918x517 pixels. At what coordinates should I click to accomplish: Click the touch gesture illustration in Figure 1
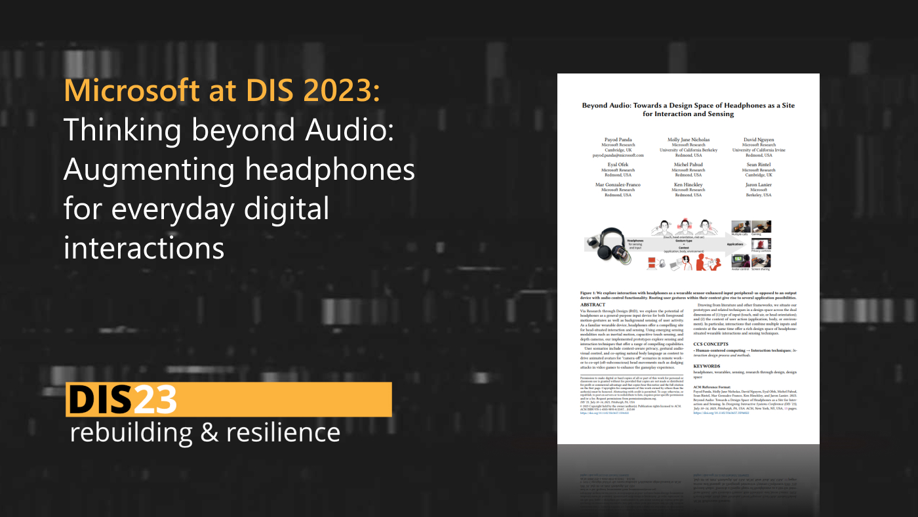(661, 228)
